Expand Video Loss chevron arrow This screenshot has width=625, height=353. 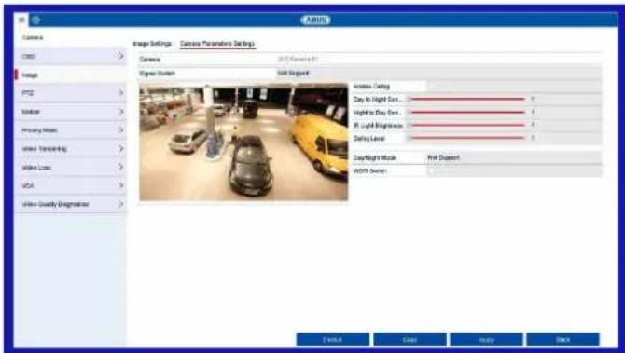point(120,167)
